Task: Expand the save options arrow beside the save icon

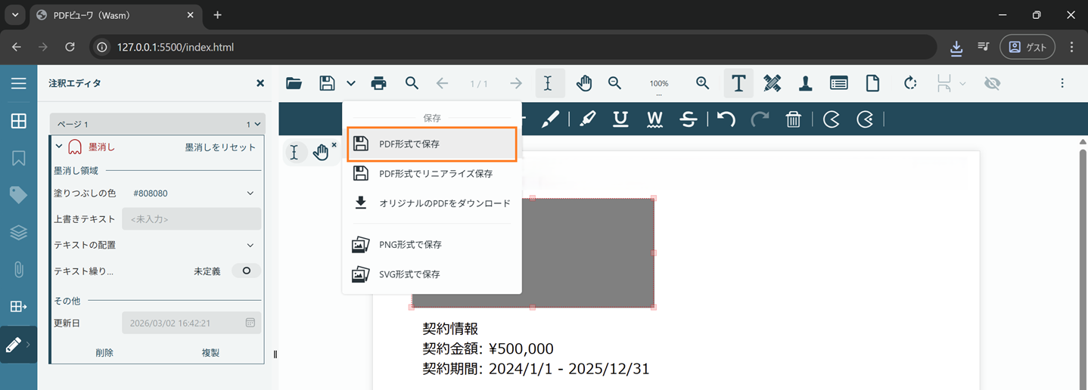Action: point(351,83)
